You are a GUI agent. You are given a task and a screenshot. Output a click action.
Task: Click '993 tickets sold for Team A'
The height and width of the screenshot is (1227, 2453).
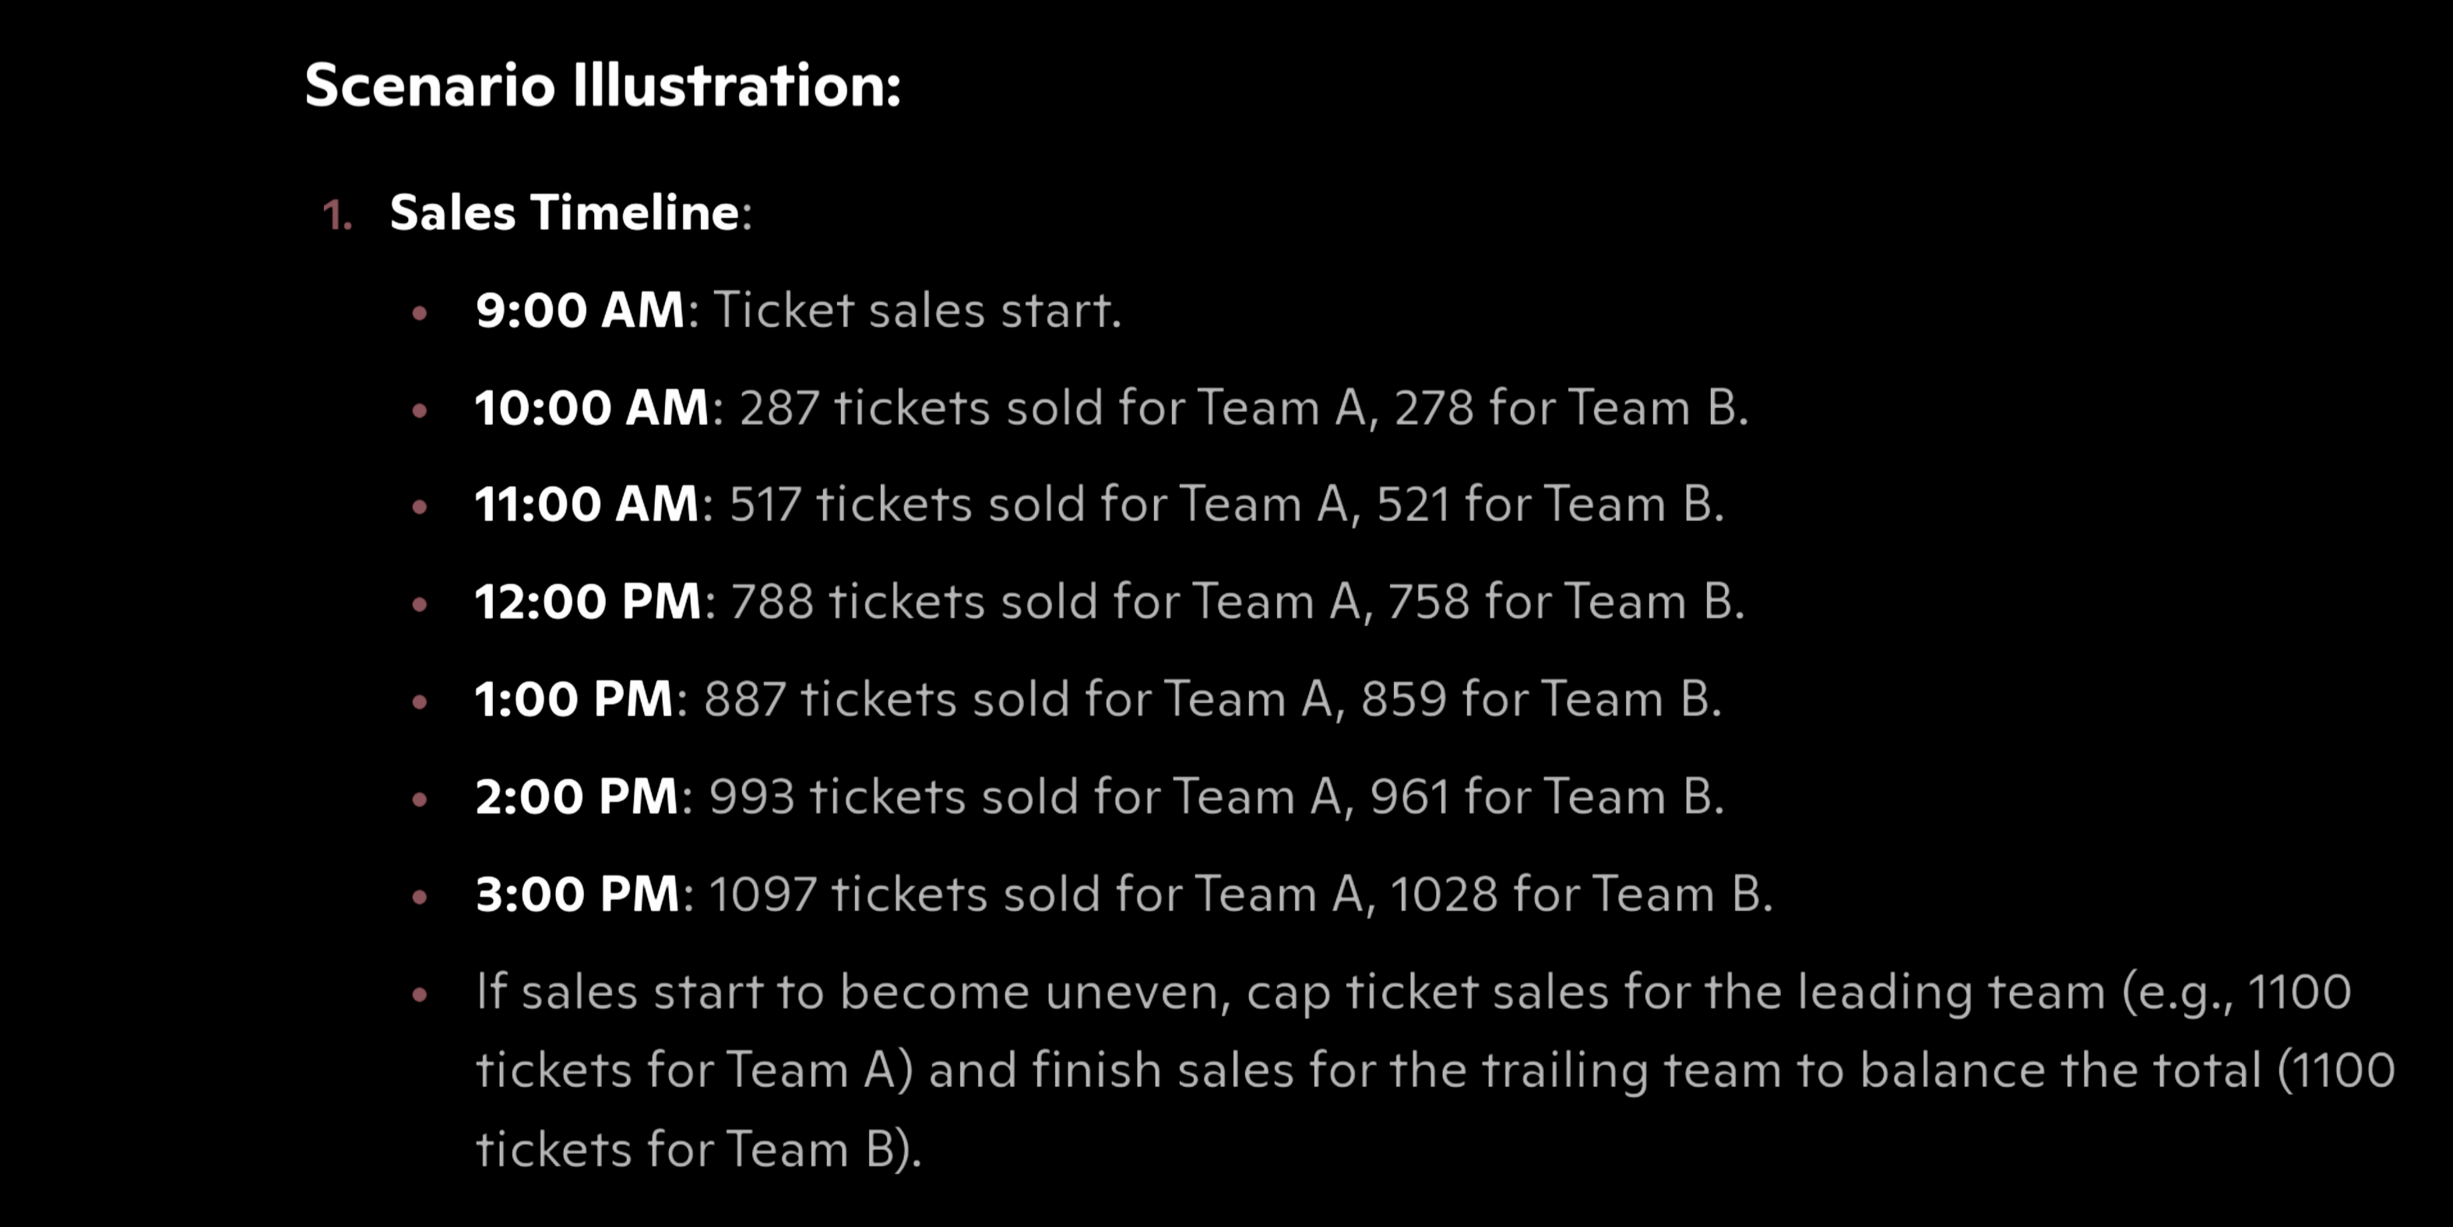click(1026, 796)
